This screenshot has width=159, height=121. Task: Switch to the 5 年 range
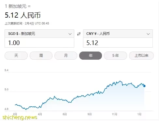115,55
